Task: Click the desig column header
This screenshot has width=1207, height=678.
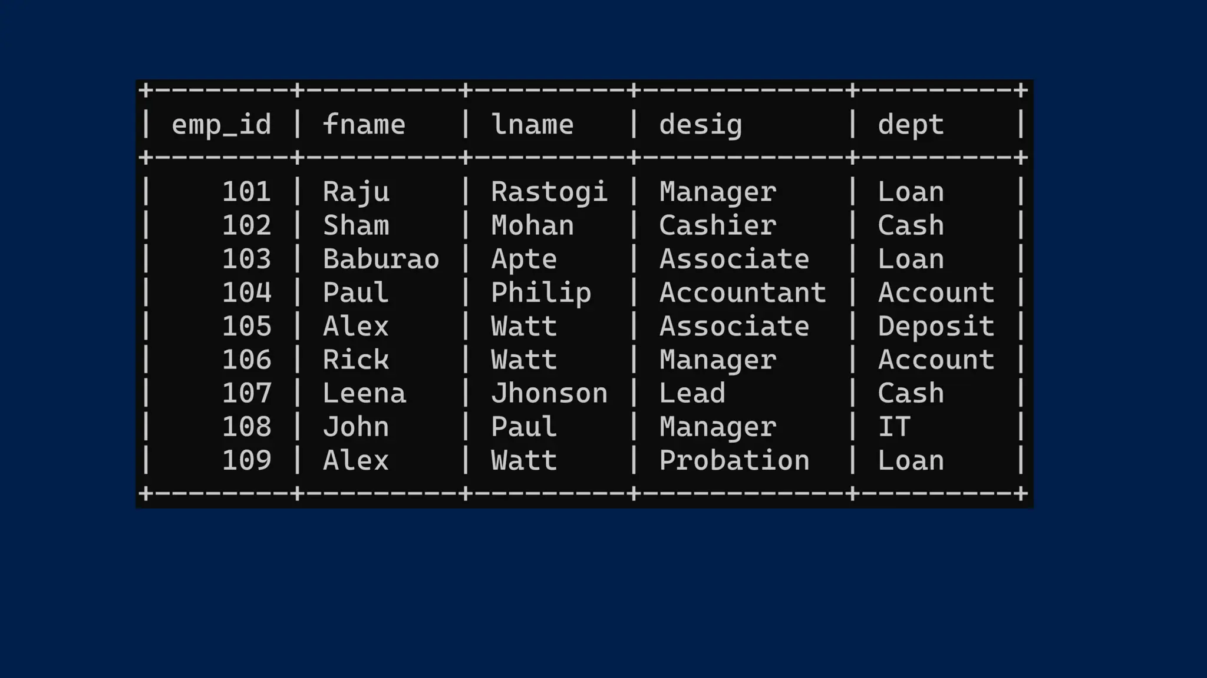Action: click(700, 125)
